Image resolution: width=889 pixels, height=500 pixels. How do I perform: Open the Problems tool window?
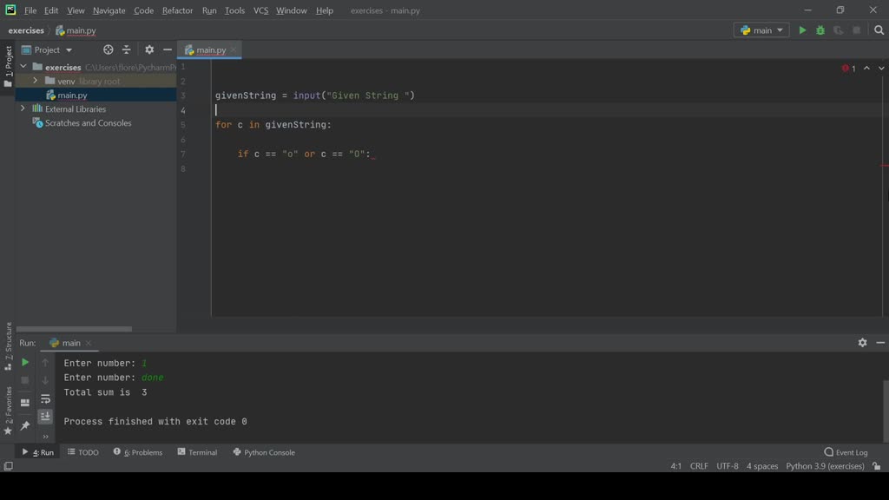tap(138, 452)
